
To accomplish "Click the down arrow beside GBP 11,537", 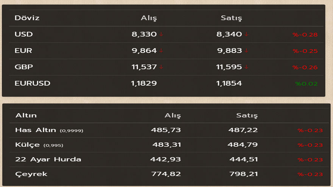I will (162, 67).
